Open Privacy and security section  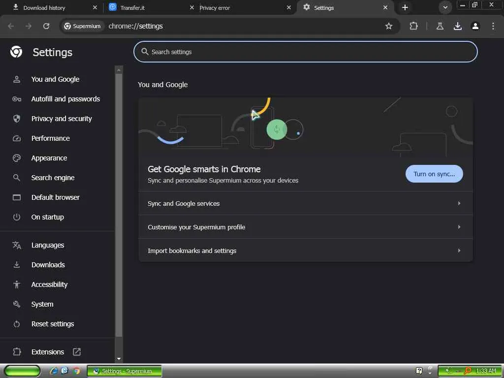point(62,119)
